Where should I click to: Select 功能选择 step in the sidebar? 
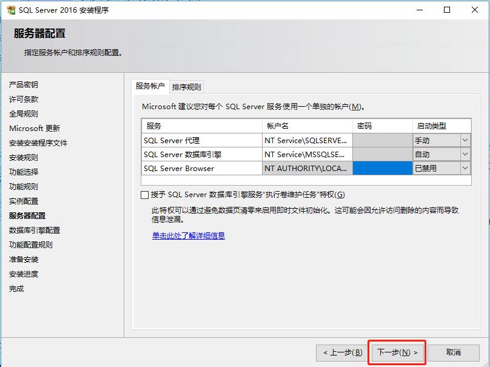tap(24, 172)
